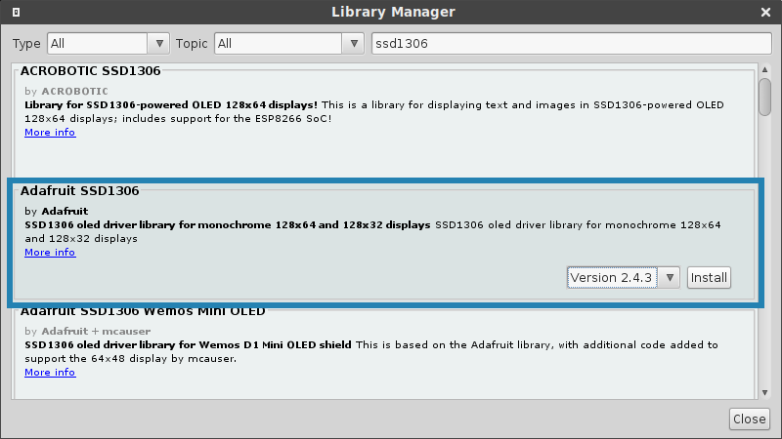
Task: Expand the Version 2.4.3 selector
Action: tap(623, 277)
